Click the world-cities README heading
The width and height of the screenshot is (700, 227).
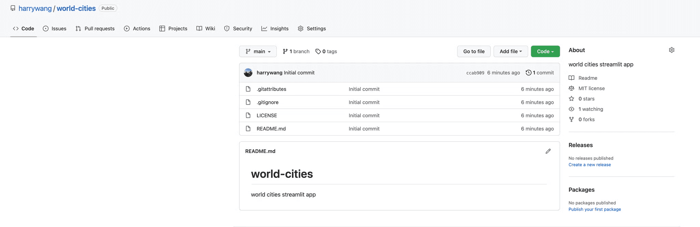tap(282, 174)
